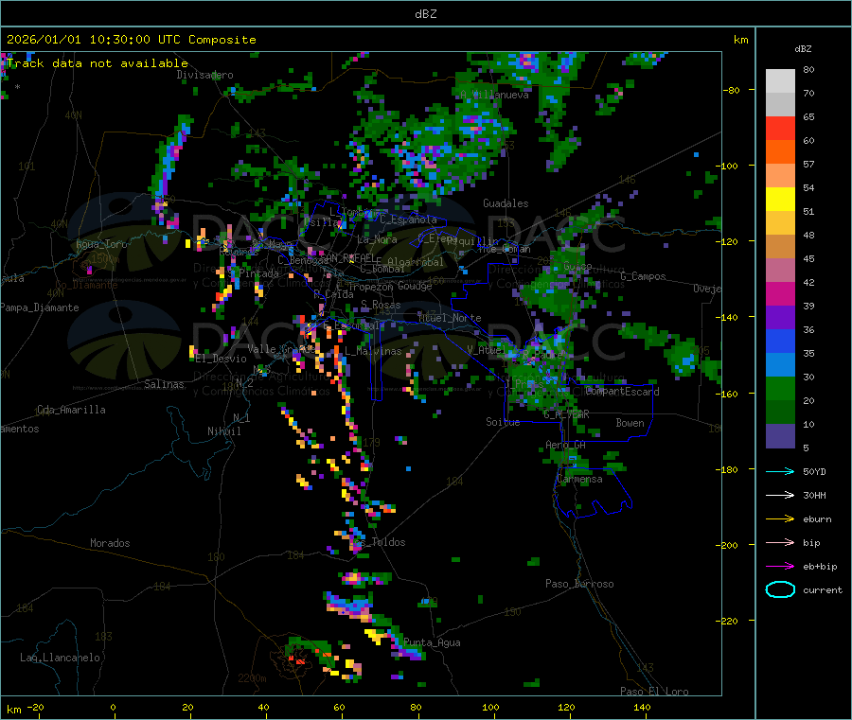The width and height of the screenshot is (852, 720).
Task: Click the 'Soitue' map label
Action: coord(503,422)
